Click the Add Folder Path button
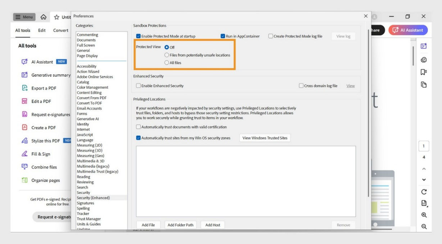 click(180, 225)
